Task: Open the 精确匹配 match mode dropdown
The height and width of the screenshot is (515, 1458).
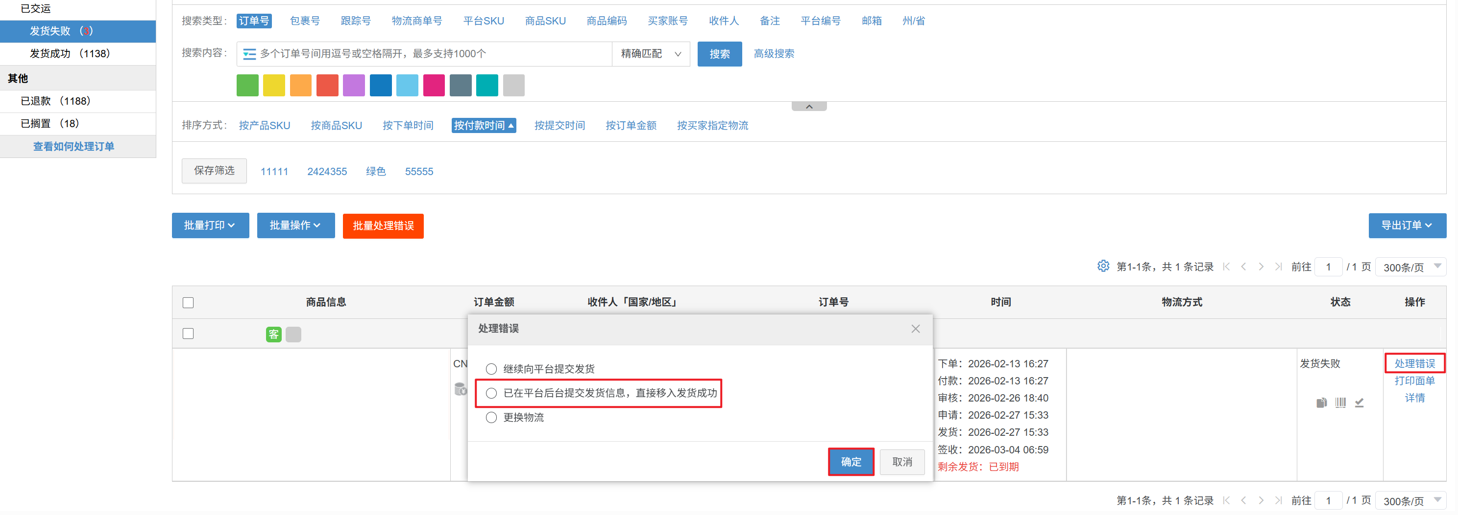Action: click(x=650, y=54)
